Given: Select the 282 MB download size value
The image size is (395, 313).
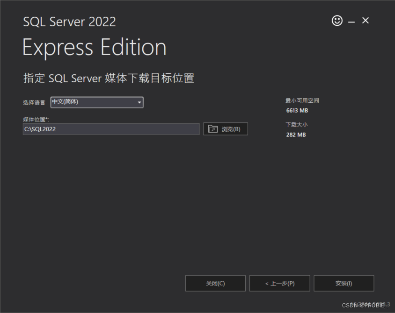Looking at the screenshot, I should (x=296, y=135).
